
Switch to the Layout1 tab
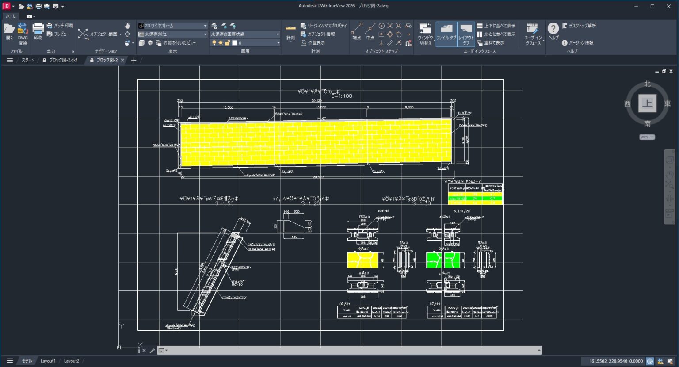[x=48, y=361]
